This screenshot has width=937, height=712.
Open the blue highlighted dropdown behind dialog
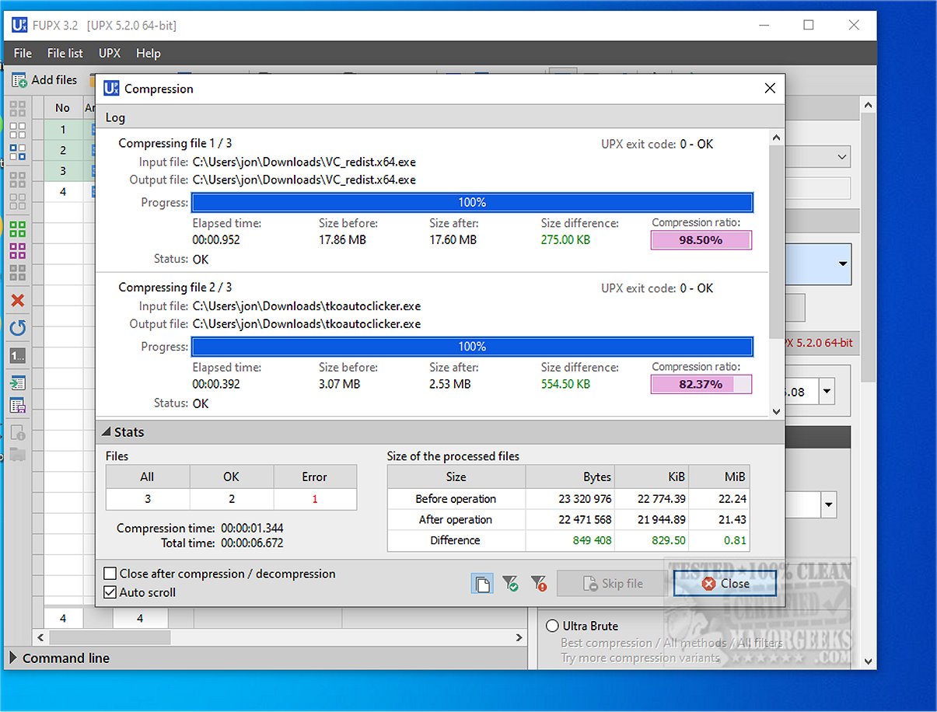coord(843,264)
